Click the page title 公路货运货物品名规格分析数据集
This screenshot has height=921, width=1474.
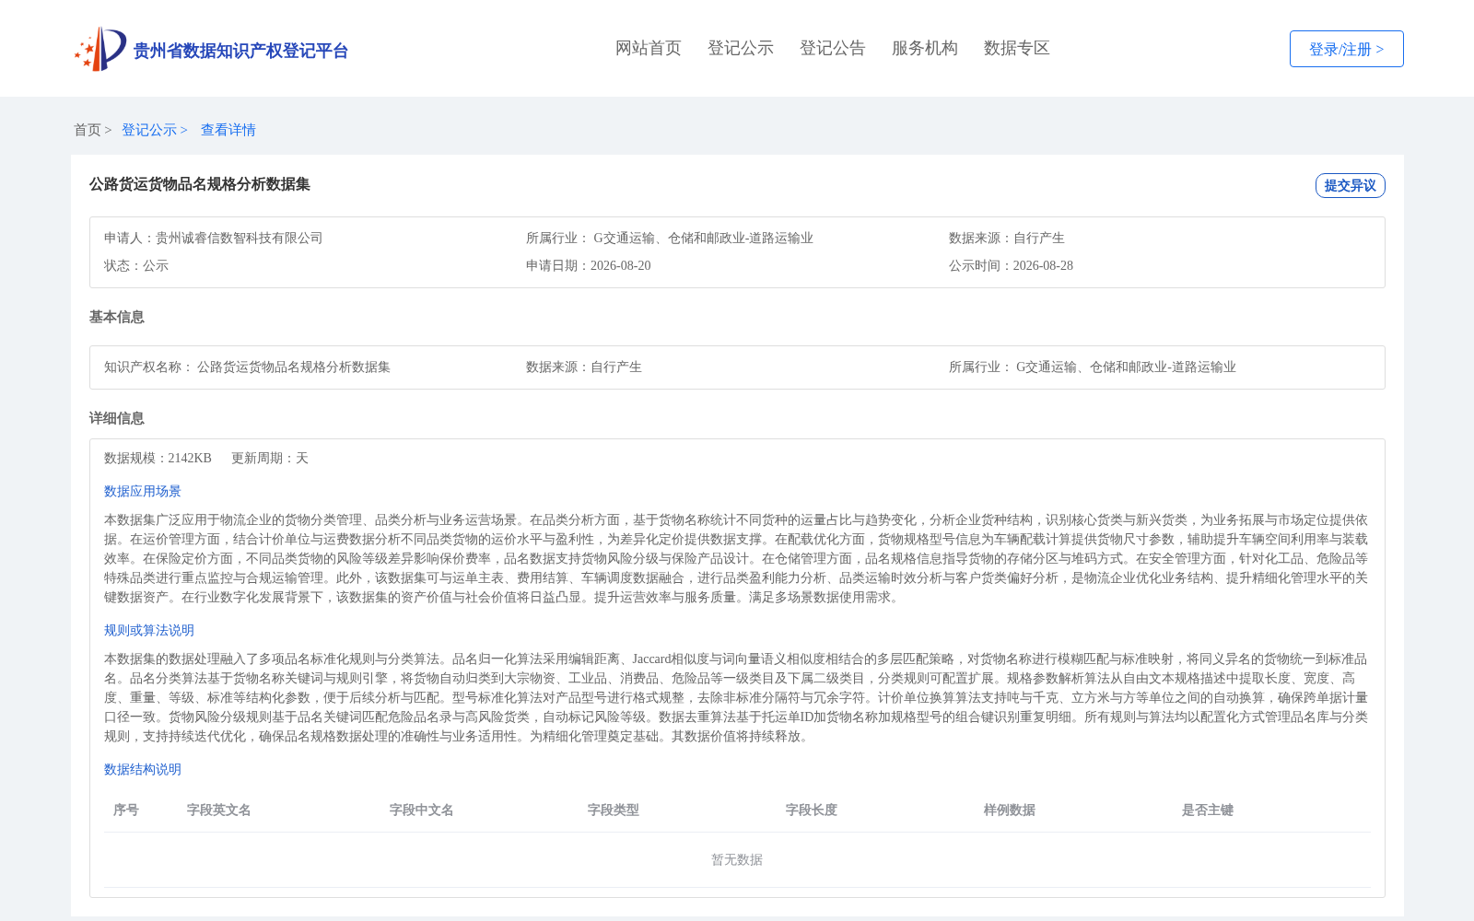(x=200, y=184)
